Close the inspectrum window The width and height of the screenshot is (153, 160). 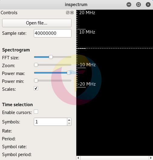pos(148,5)
